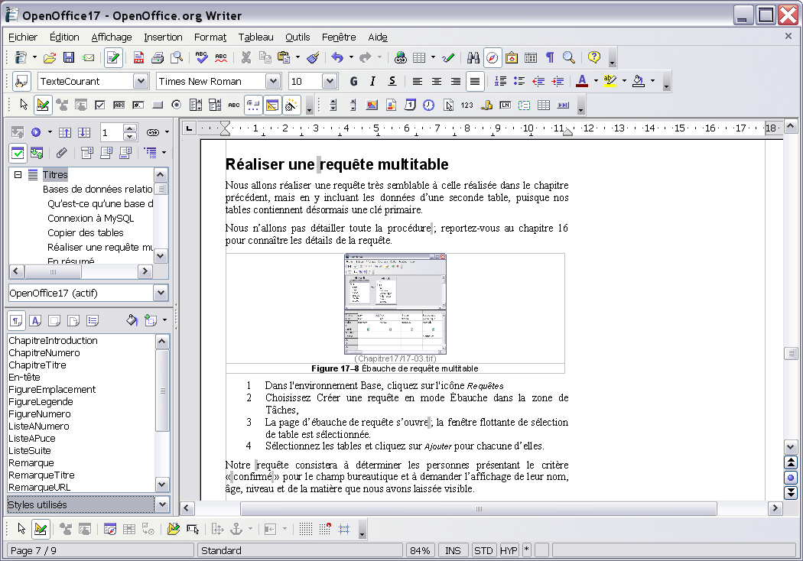Save the document with floppy icon
Viewport: 803px width, 561px height.
[69, 58]
